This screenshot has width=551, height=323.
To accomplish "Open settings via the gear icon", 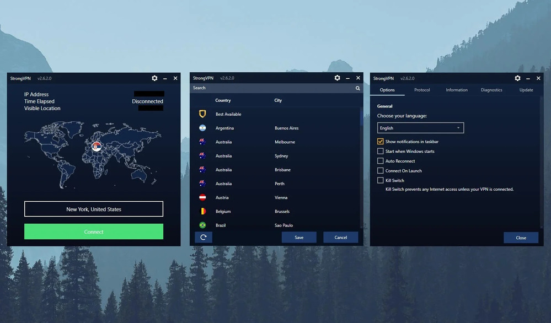I will [x=155, y=78].
